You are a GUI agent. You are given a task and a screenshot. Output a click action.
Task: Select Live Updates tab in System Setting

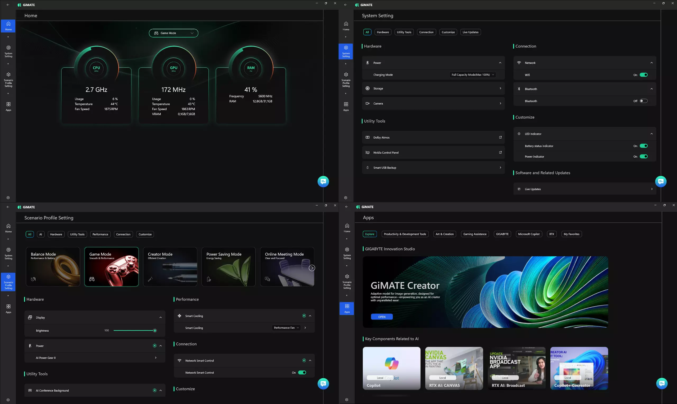pos(471,32)
